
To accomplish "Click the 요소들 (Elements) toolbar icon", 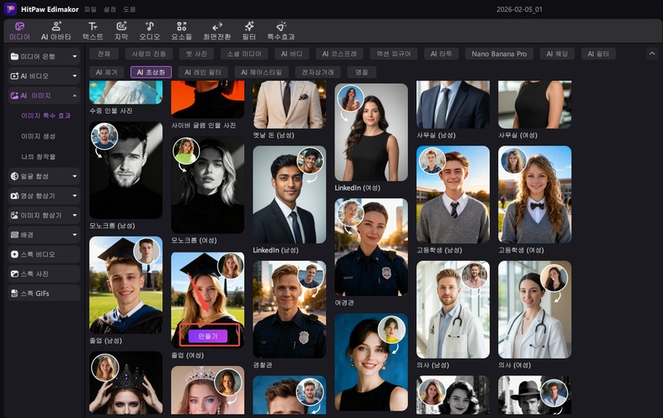I will 181,31.
